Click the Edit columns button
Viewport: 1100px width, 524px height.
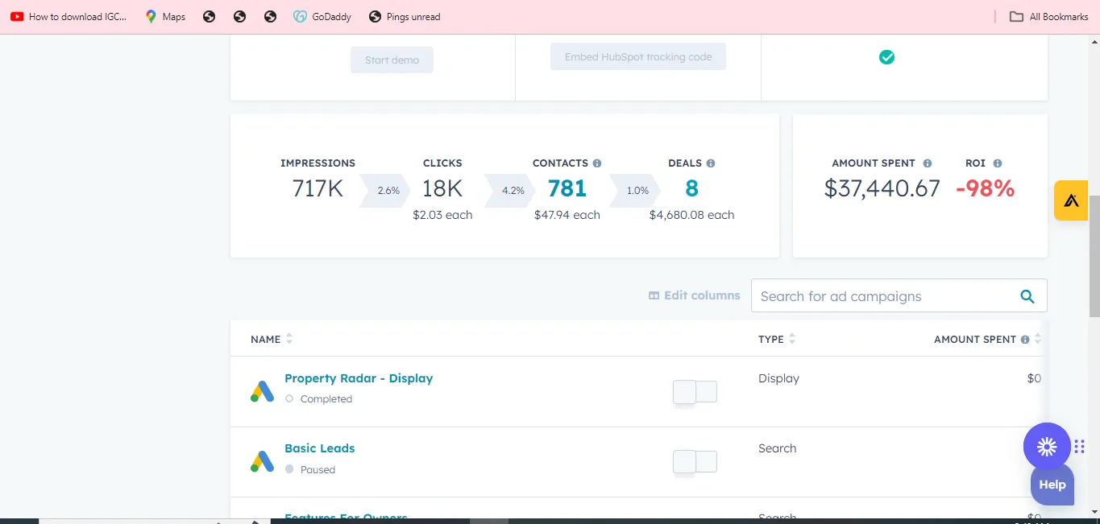point(694,295)
